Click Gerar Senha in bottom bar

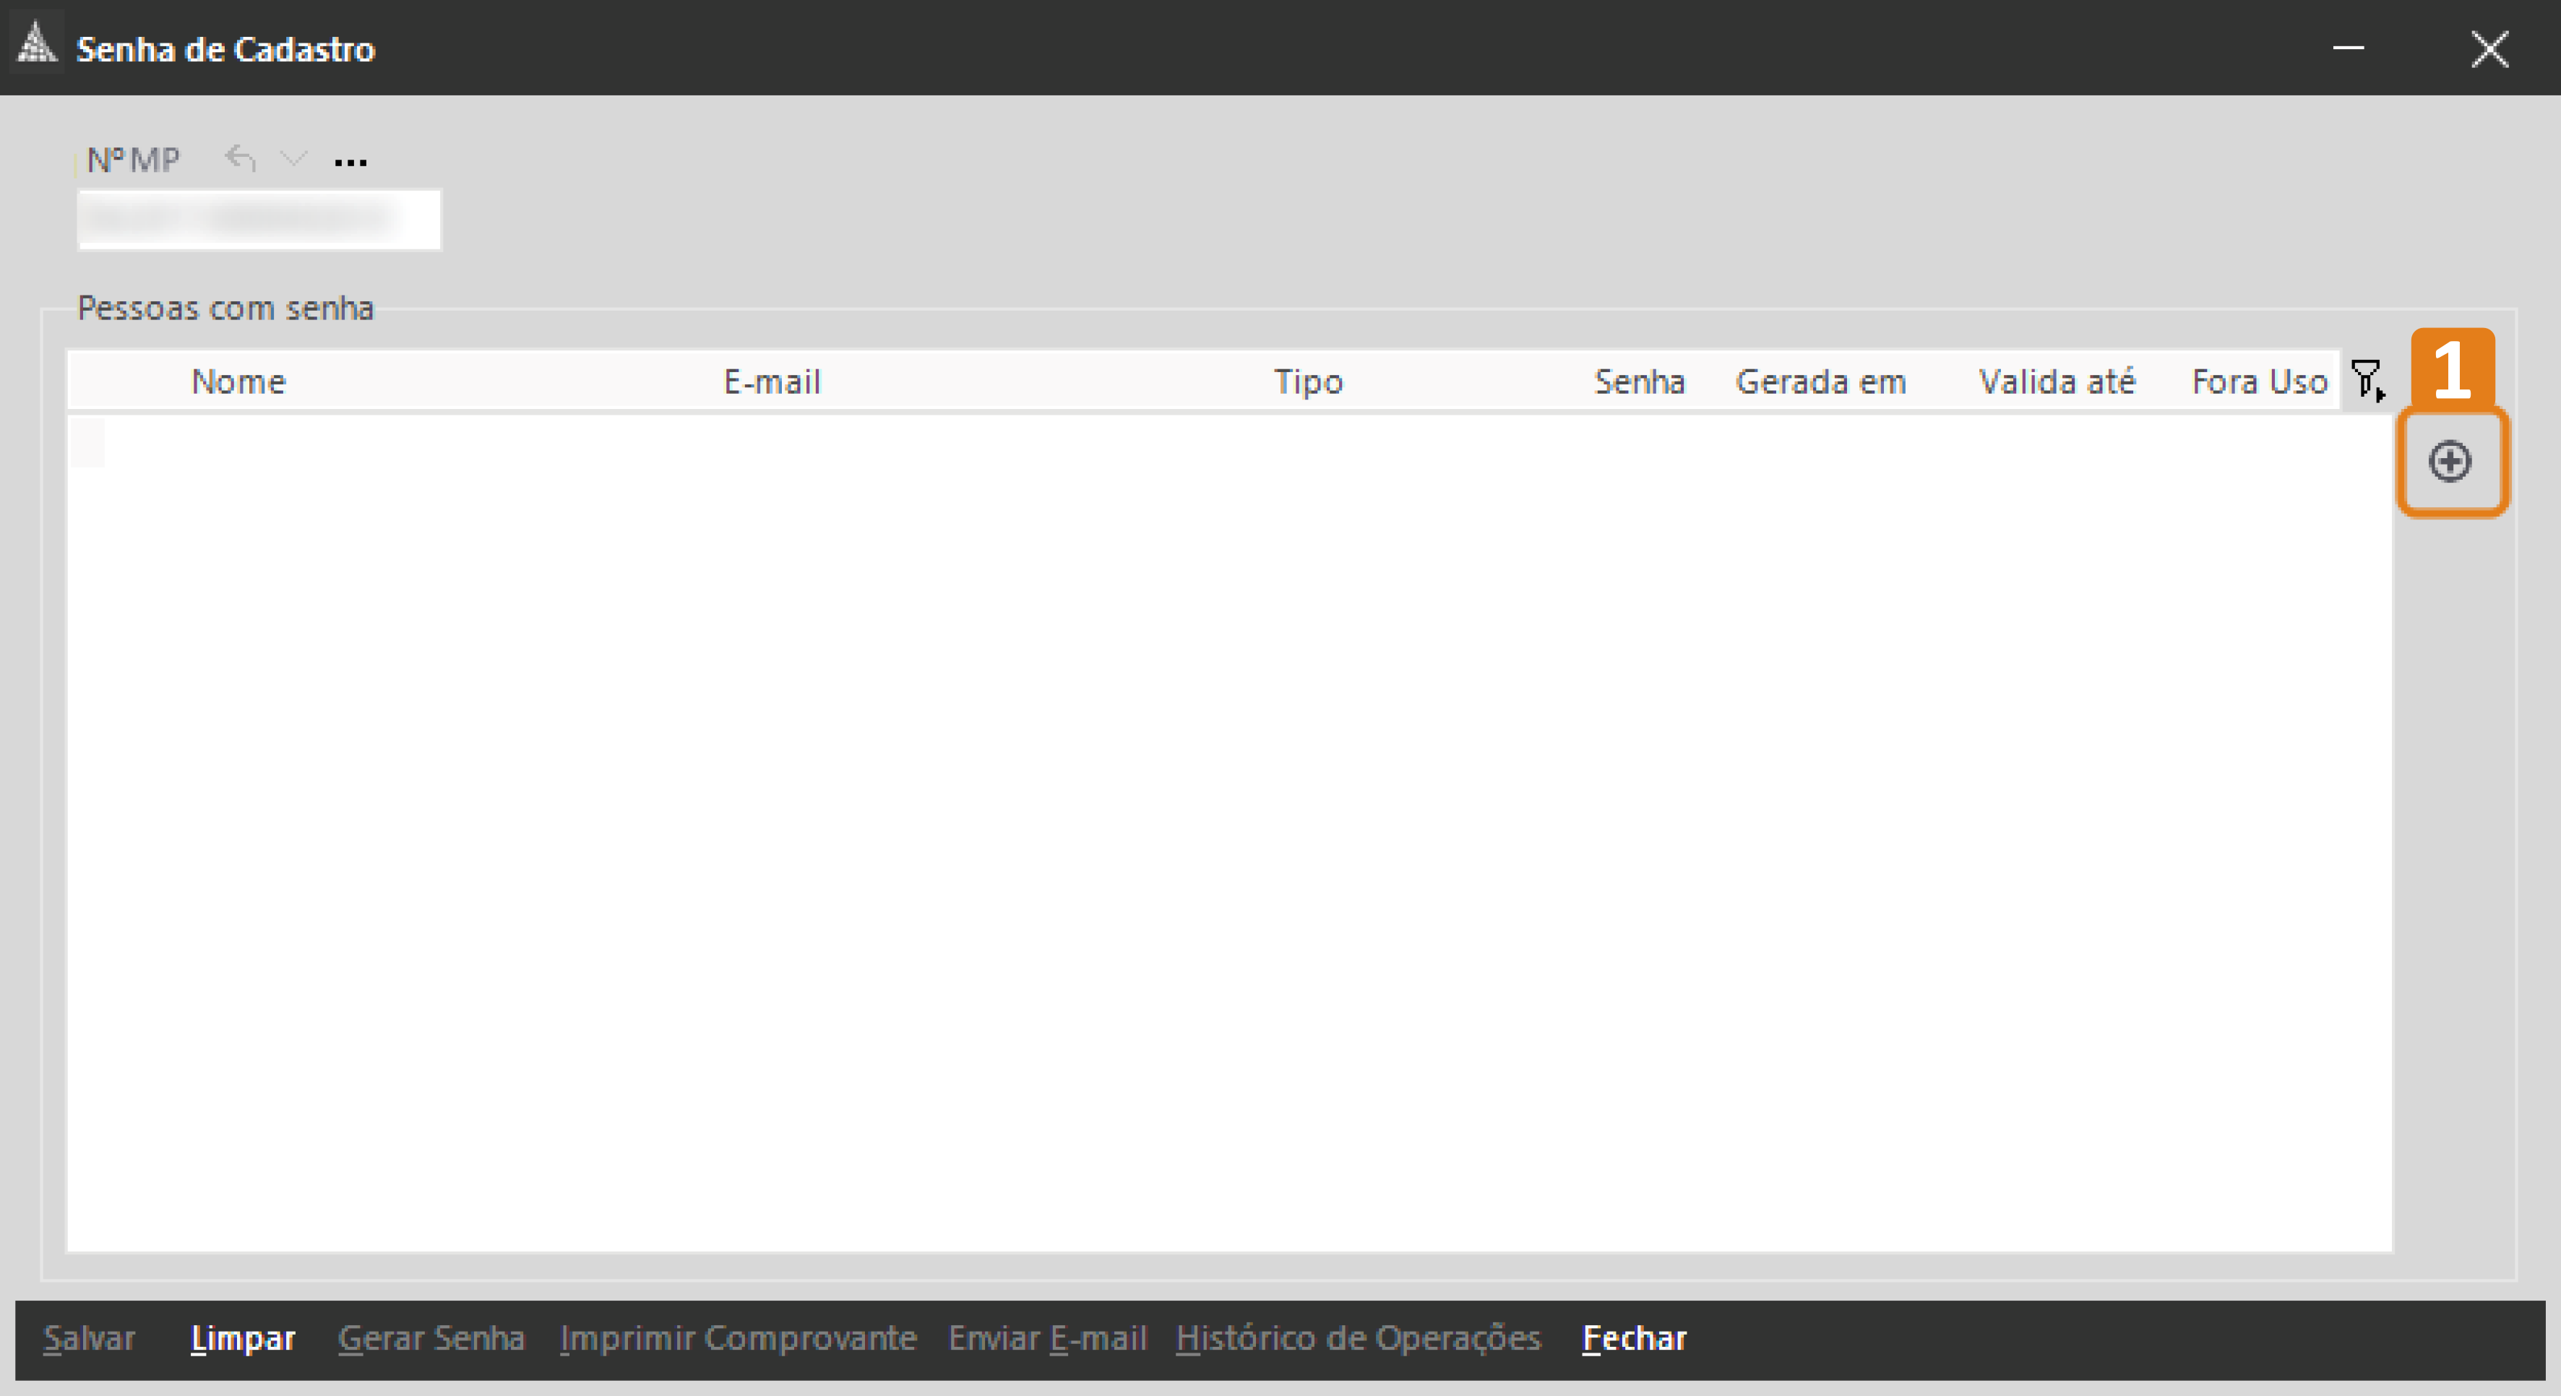click(x=431, y=1338)
